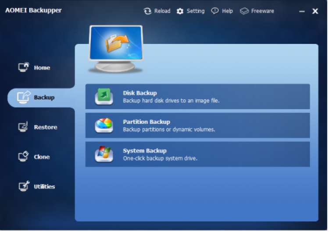329x233 pixels.
Task: Open the Home tab label
Action: 43,68
